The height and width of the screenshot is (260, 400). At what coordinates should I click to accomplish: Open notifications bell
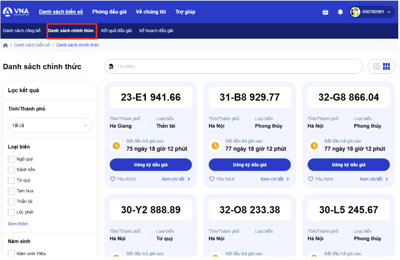[340, 12]
